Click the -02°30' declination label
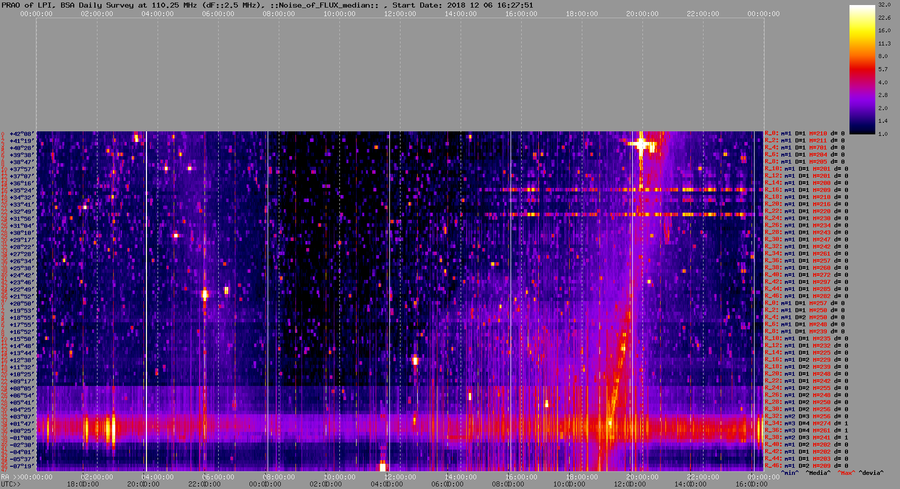The width and height of the screenshot is (900, 489). click(x=22, y=445)
